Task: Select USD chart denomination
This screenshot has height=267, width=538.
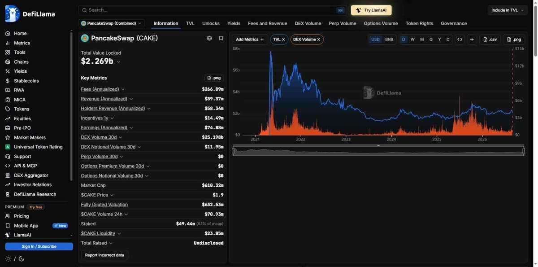Action: (375, 39)
